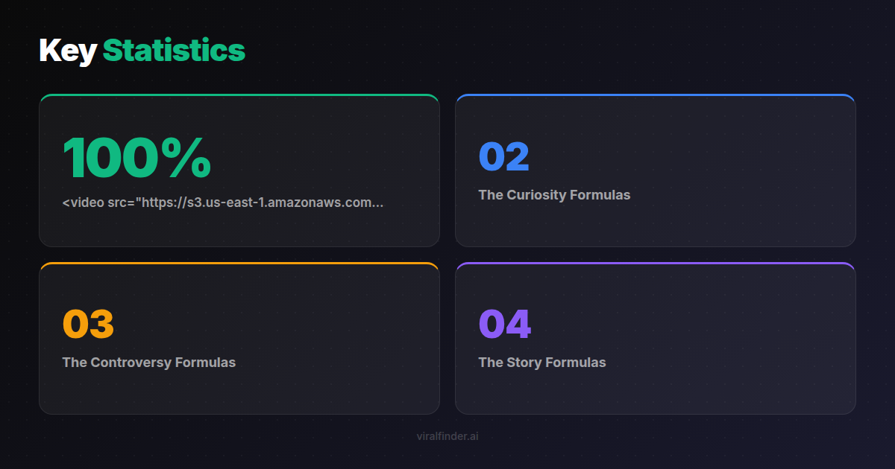Click the green word Statistics in the title

pyautogui.click(x=174, y=51)
